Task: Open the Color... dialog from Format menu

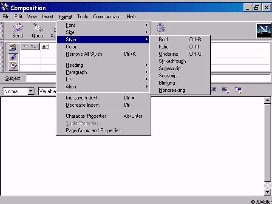Action: [103, 47]
